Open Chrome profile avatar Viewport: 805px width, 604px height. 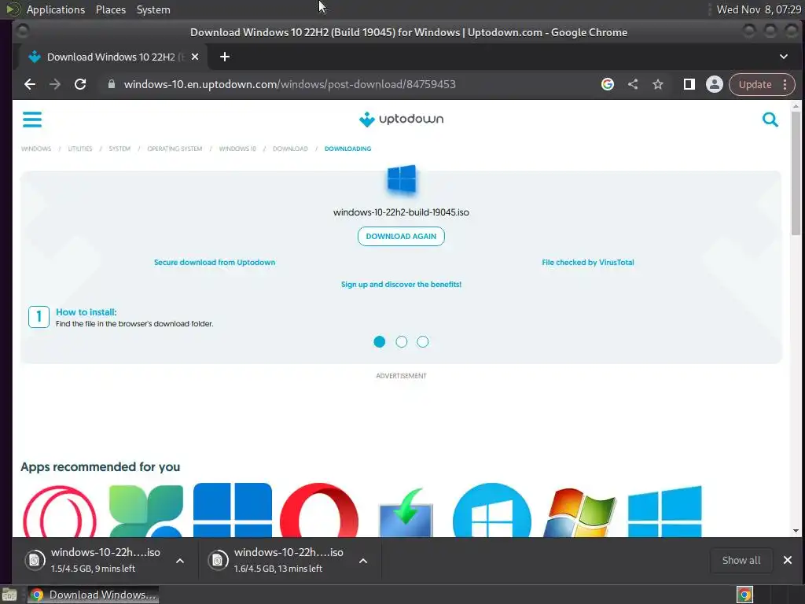click(714, 84)
